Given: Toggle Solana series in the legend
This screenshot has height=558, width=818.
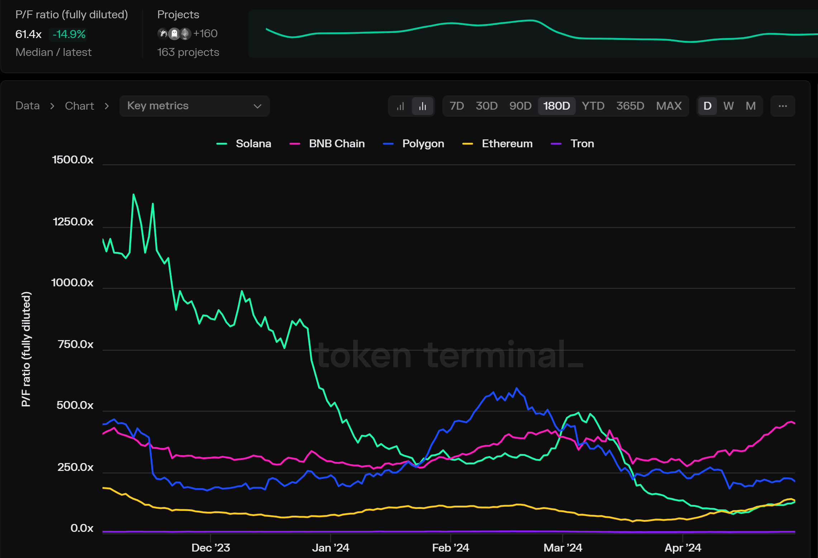Looking at the screenshot, I should [x=253, y=144].
